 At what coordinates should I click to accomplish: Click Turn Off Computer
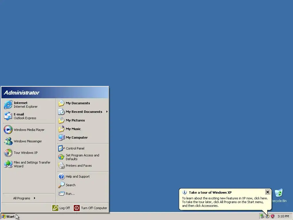pos(90,208)
